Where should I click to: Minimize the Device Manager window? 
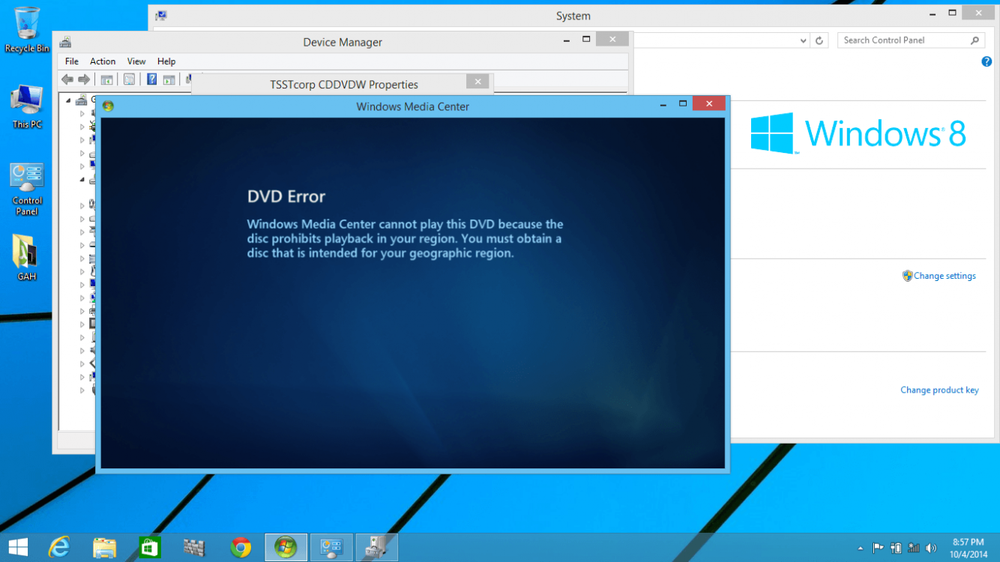[x=567, y=40]
